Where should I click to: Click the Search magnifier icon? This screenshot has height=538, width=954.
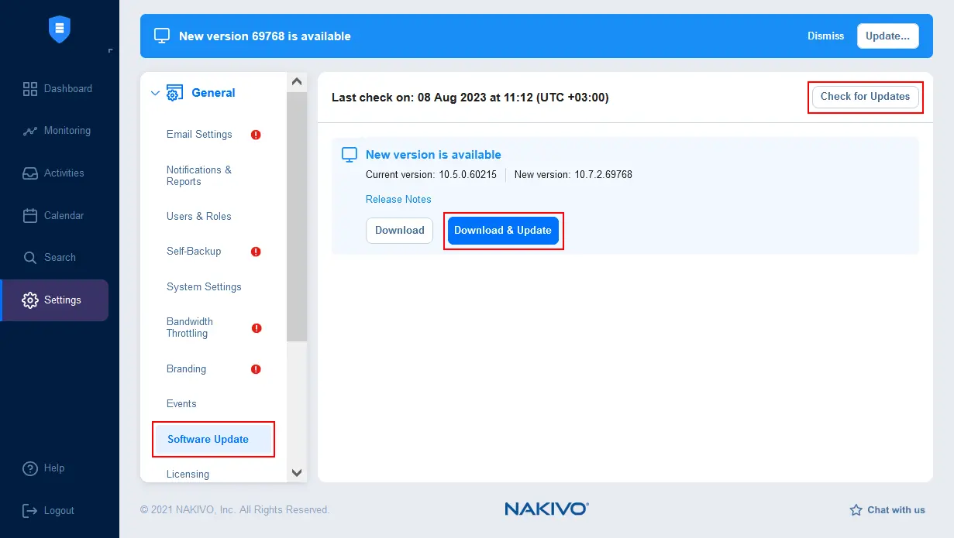30,258
